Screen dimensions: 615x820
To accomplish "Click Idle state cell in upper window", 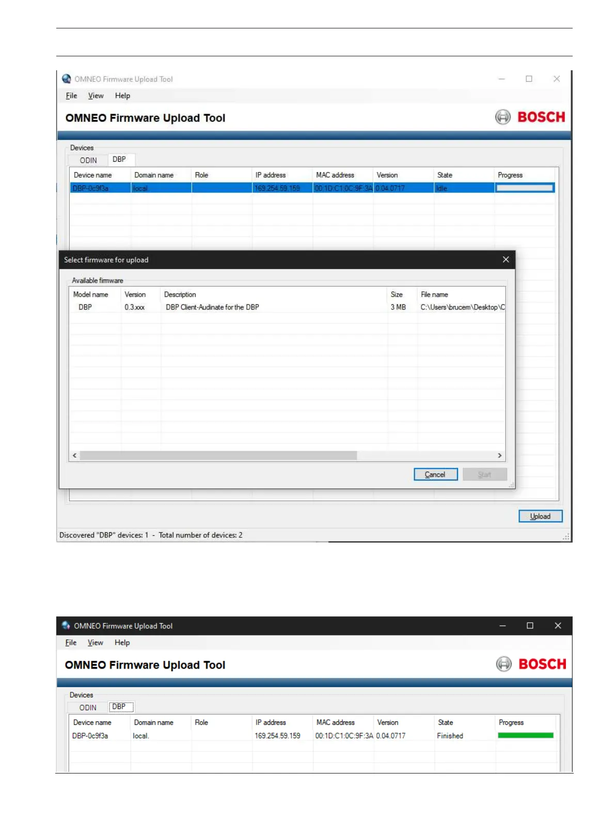I will (441, 188).
